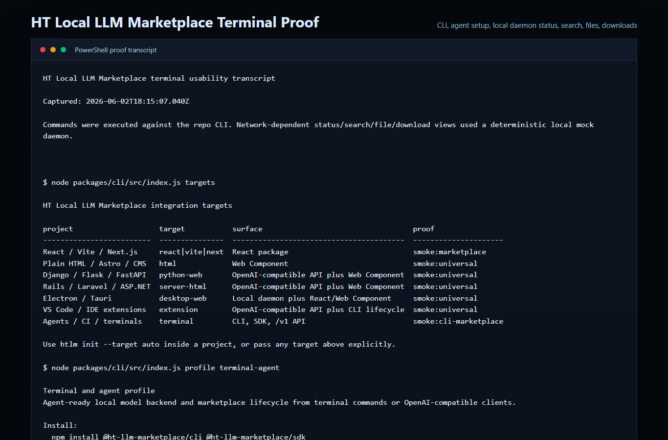Viewport: 668px width, 440px height.
Task: Click the 'smoke:cli-marketplace' proof cell
Action: (x=458, y=321)
